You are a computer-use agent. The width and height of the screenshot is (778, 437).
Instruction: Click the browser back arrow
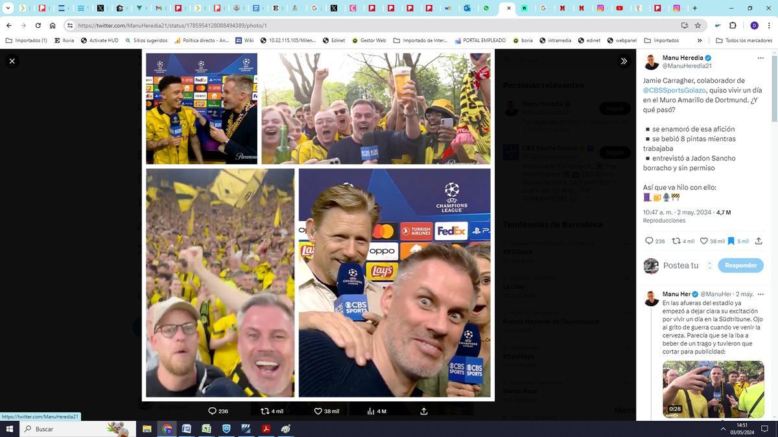8,25
